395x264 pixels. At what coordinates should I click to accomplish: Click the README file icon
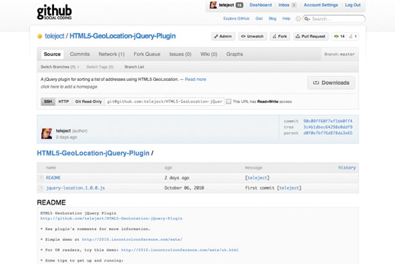[x=41, y=178]
